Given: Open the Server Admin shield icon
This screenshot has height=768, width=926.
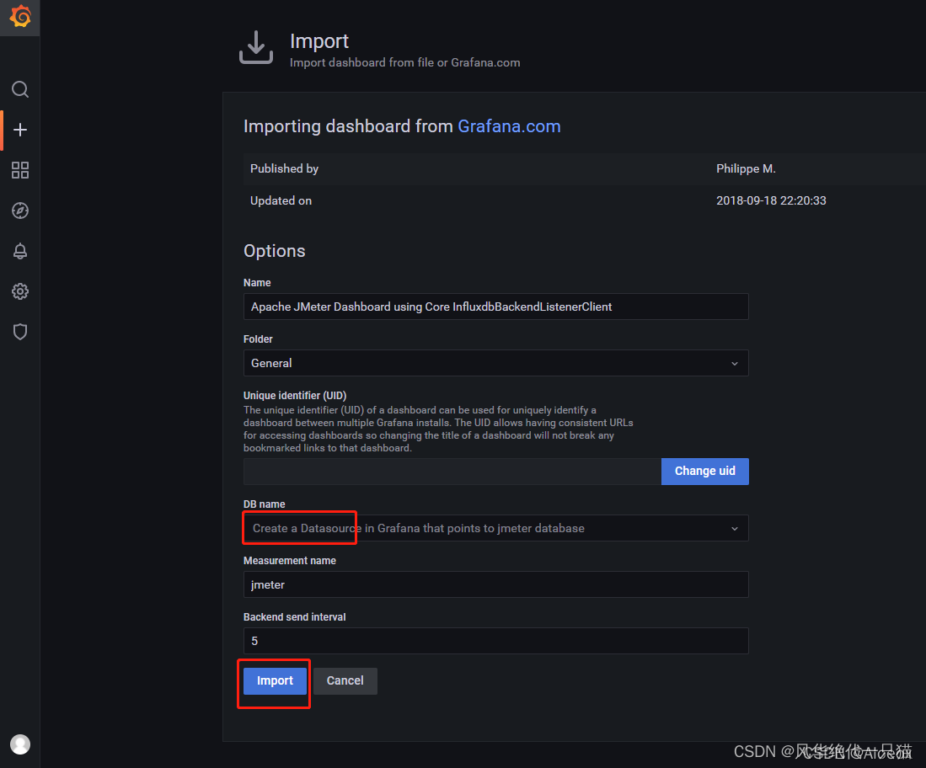Looking at the screenshot, I should (20, 332).
